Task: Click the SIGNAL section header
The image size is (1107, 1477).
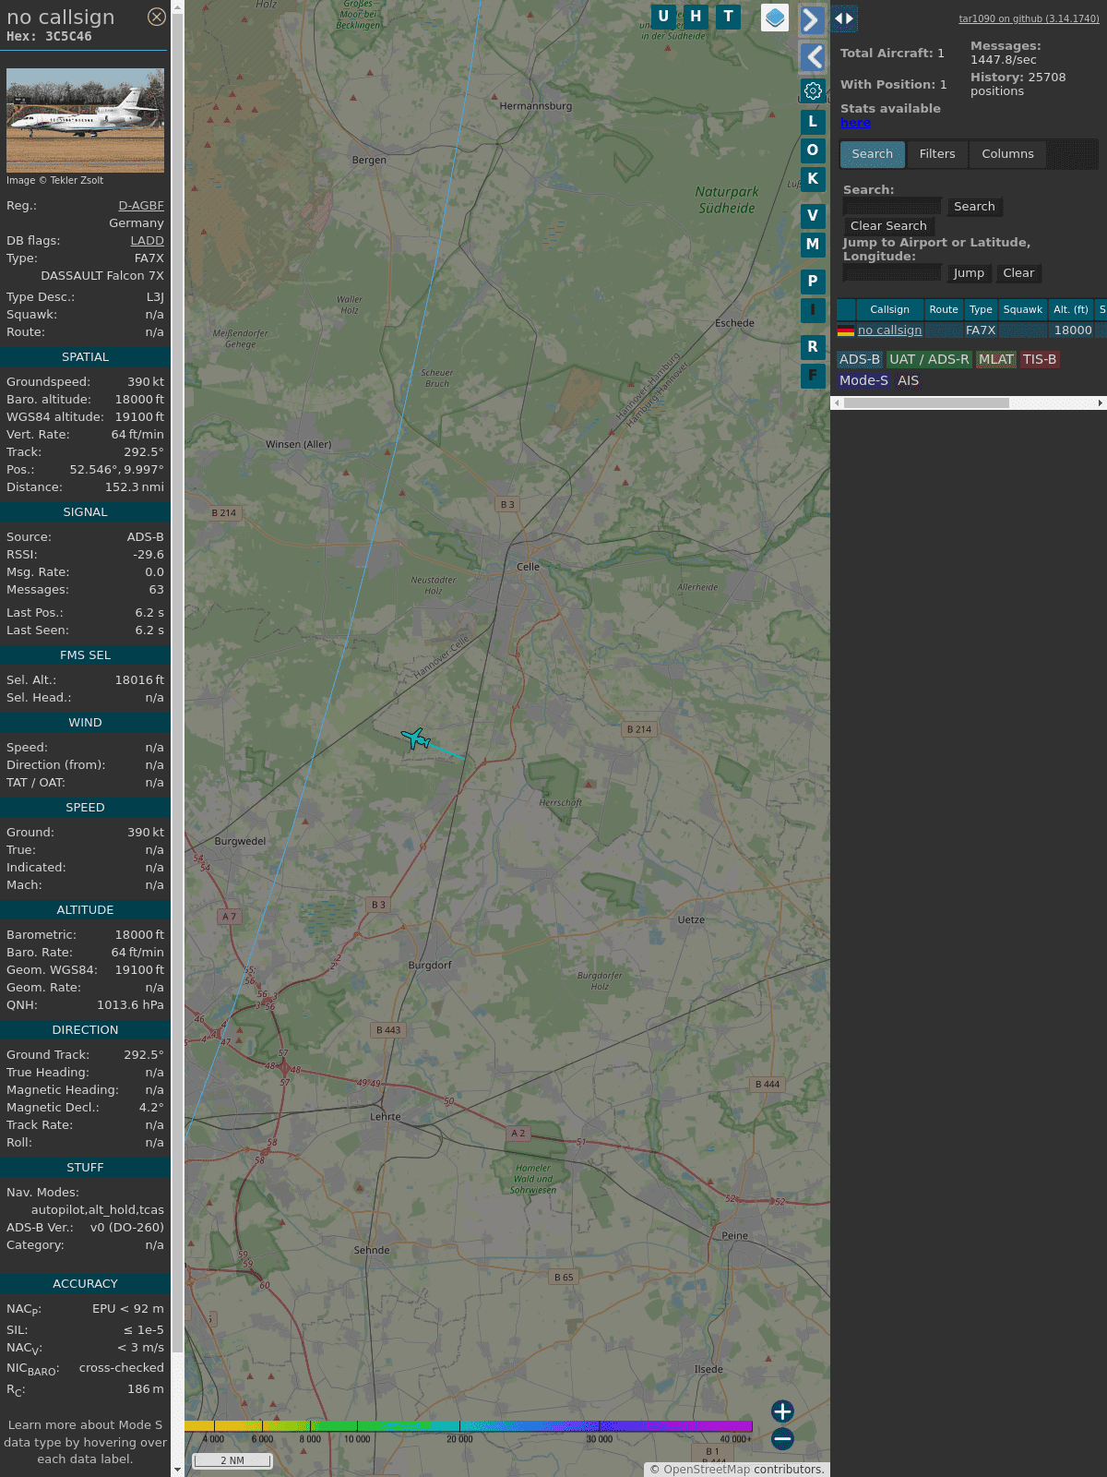Action: (85, 512)
